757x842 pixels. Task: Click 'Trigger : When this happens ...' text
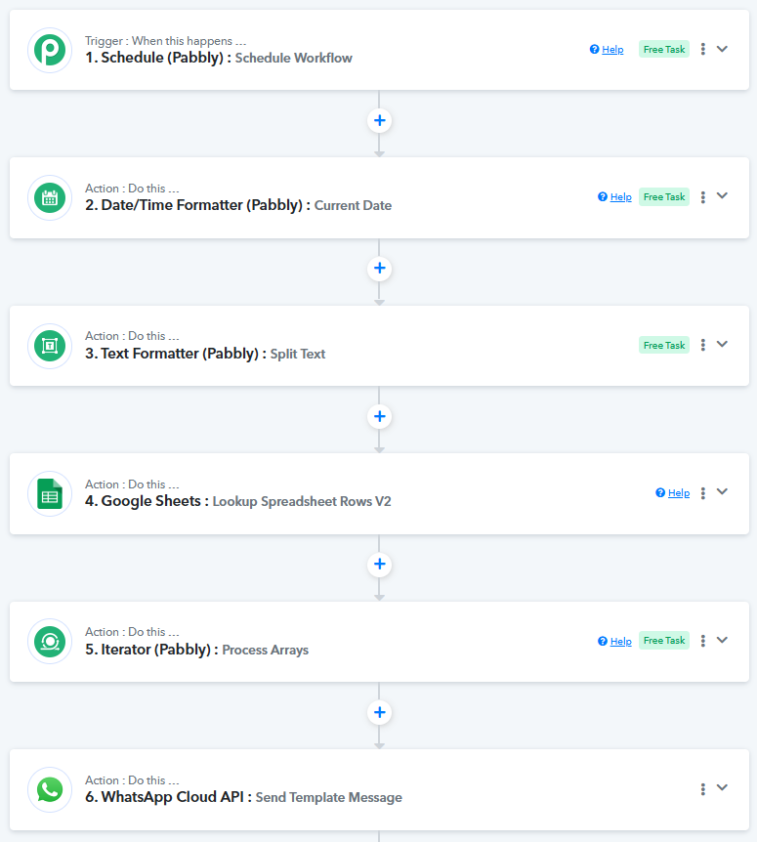click(x=165, y=41)
